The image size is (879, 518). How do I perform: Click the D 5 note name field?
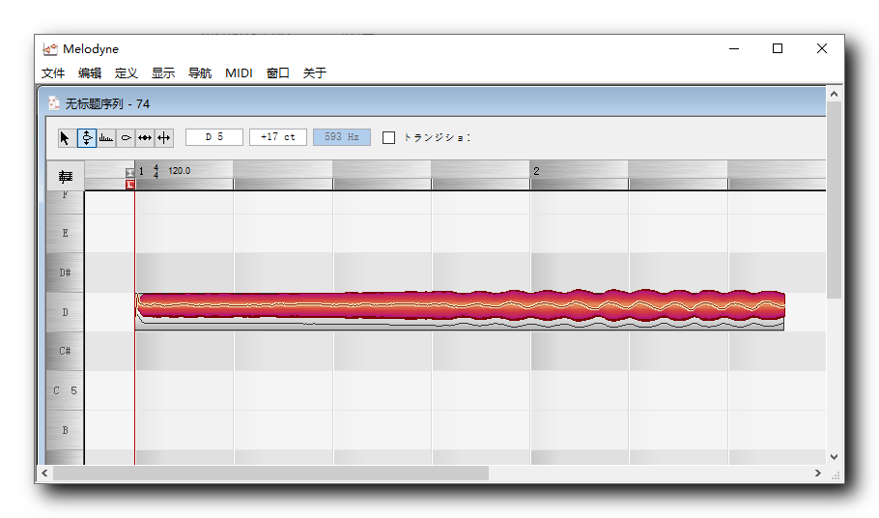(x=214, y=137)
